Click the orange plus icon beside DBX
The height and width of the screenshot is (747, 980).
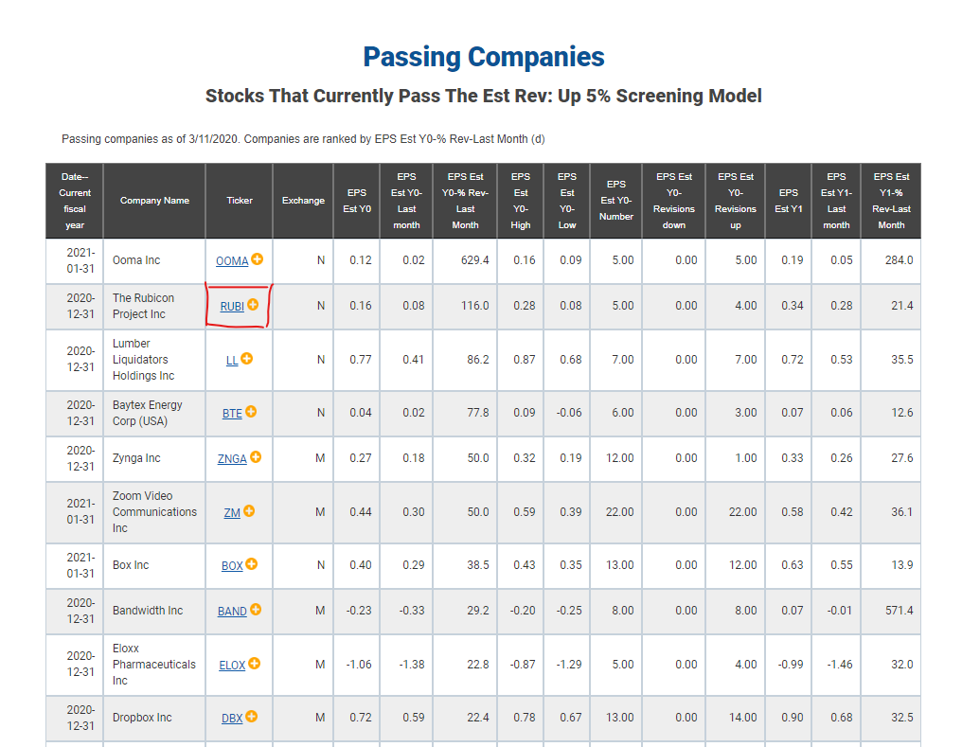(x=251, y=717)
